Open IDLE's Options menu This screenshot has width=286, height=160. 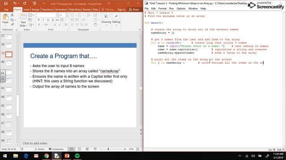coord(181,8)
